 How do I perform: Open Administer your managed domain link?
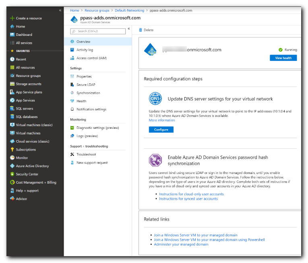click(181, 244)
